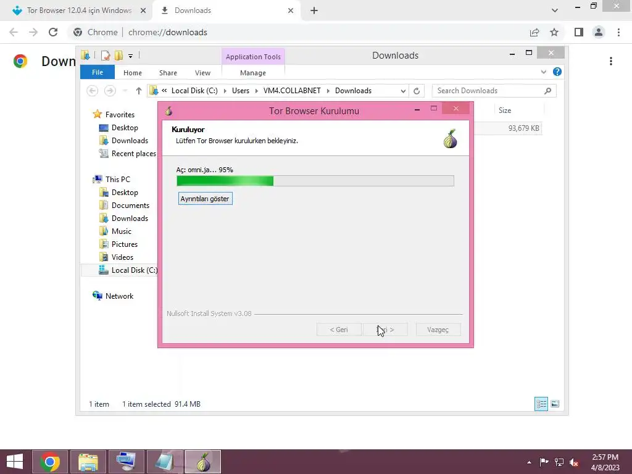Expand breadcrumb arrow after Users
The image size is (632, 474).
pos(256,91)
